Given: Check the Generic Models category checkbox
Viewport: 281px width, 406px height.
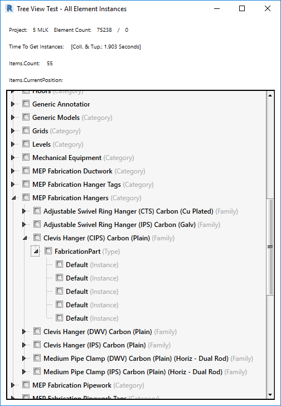Looking at the screenshot, I should point(26,117).
